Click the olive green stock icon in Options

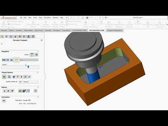pyautogui.click(x=20, y=91)
